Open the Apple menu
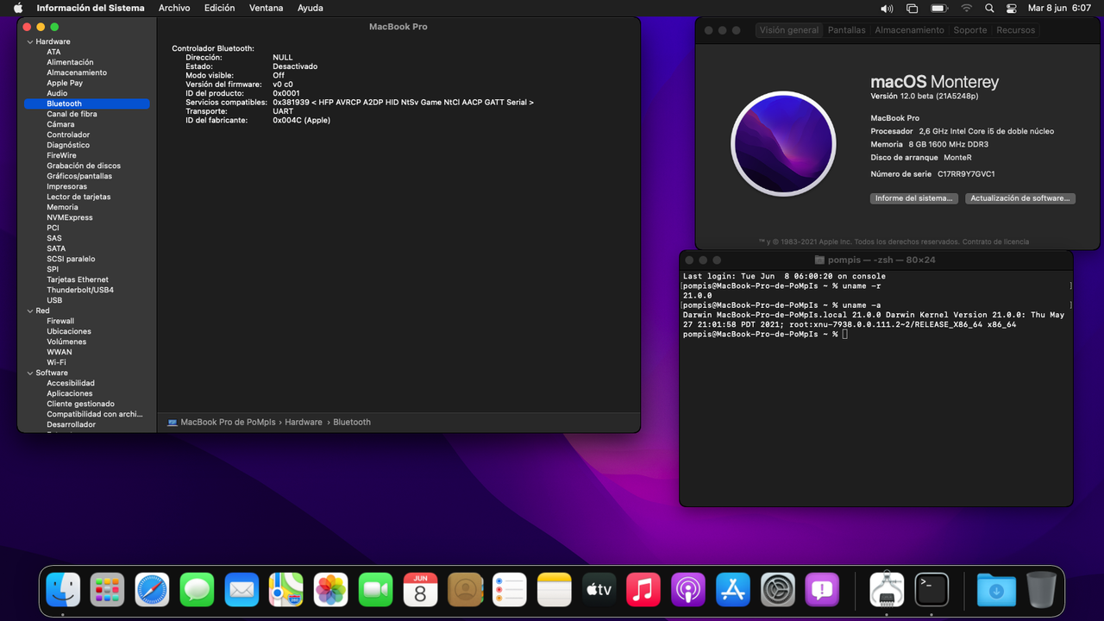 (x=17, y=8)
